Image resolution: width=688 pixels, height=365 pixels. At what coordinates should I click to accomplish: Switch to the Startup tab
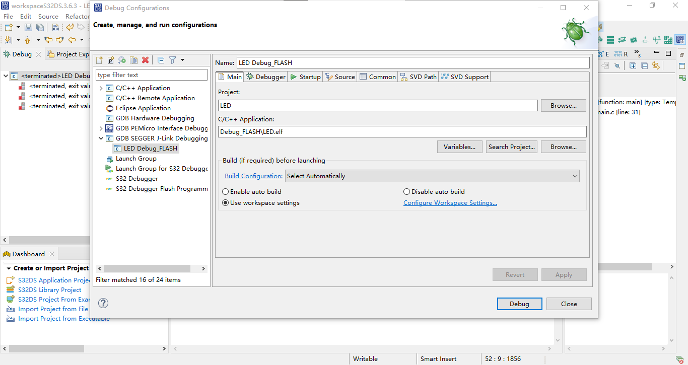tap(305, 77)
